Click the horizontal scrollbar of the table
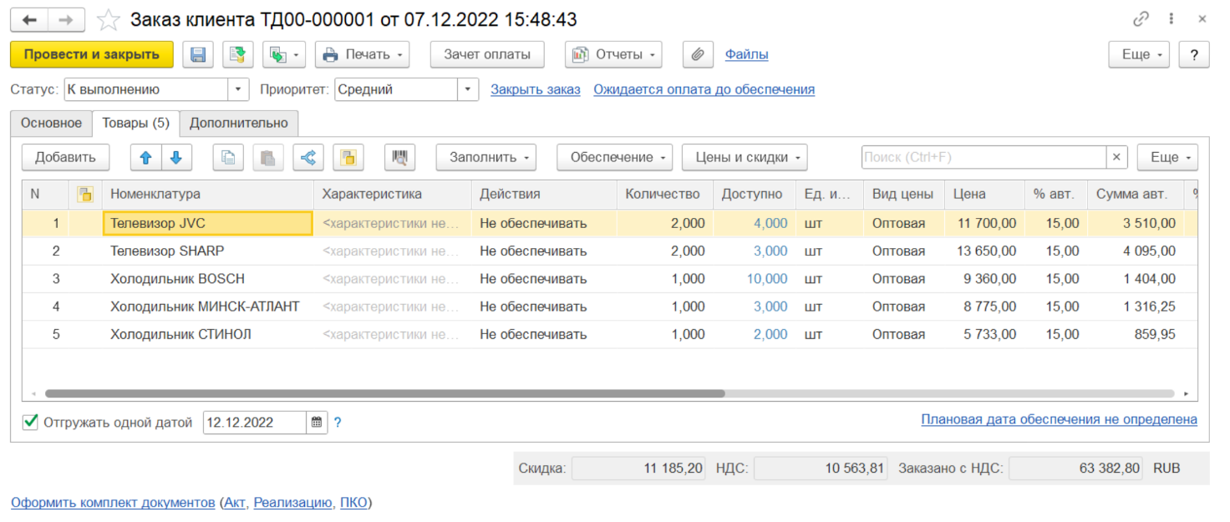 (384, 393)
